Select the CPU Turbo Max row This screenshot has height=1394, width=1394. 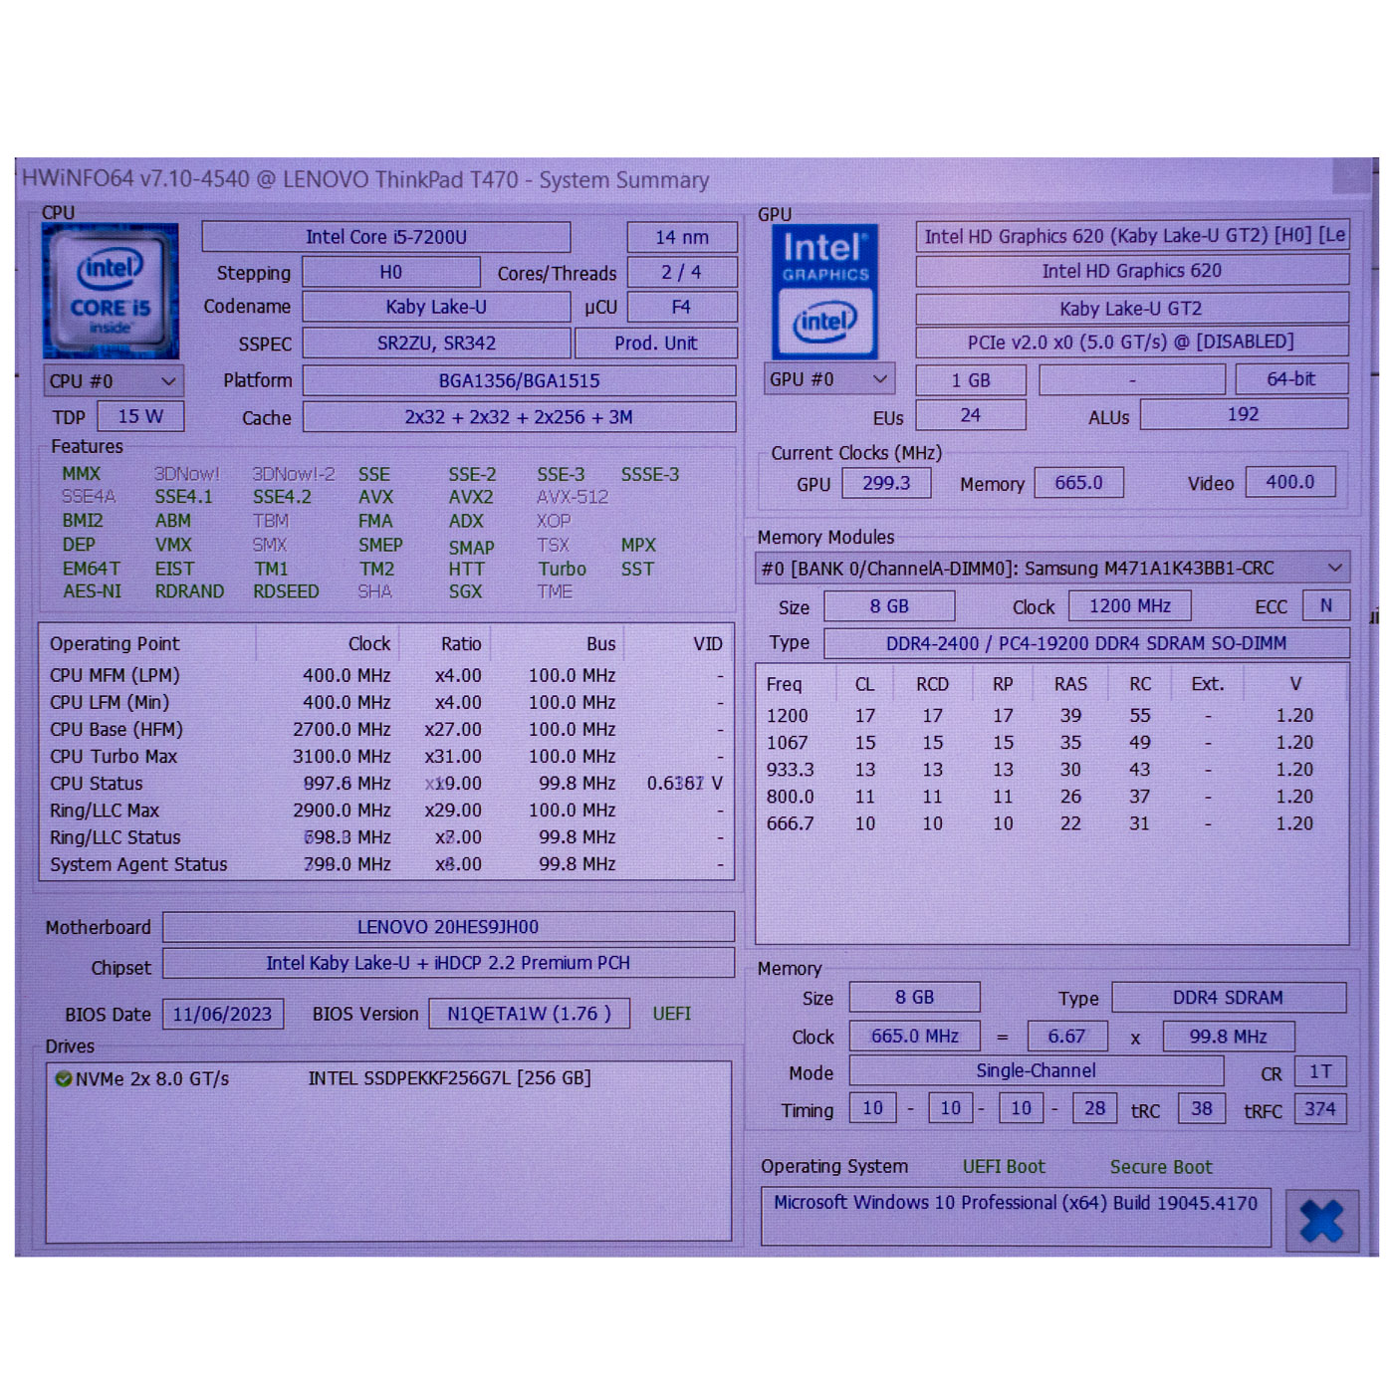click(x=386, y=757)
